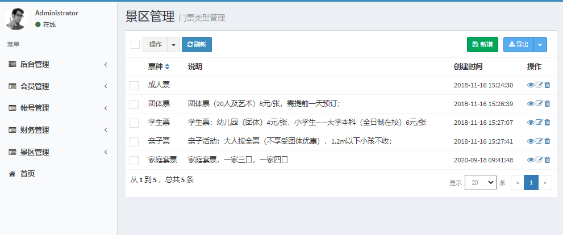
Task: Tick the select-all checkbox in toolbar
Action: [x=135, y=44]
